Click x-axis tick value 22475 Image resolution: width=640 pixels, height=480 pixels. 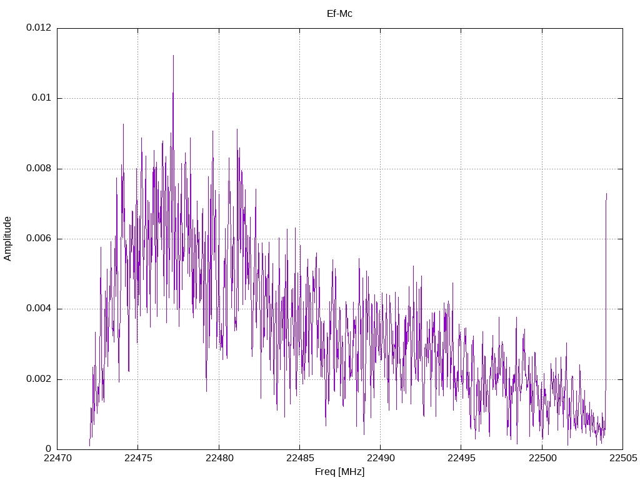tap(138, 458)
